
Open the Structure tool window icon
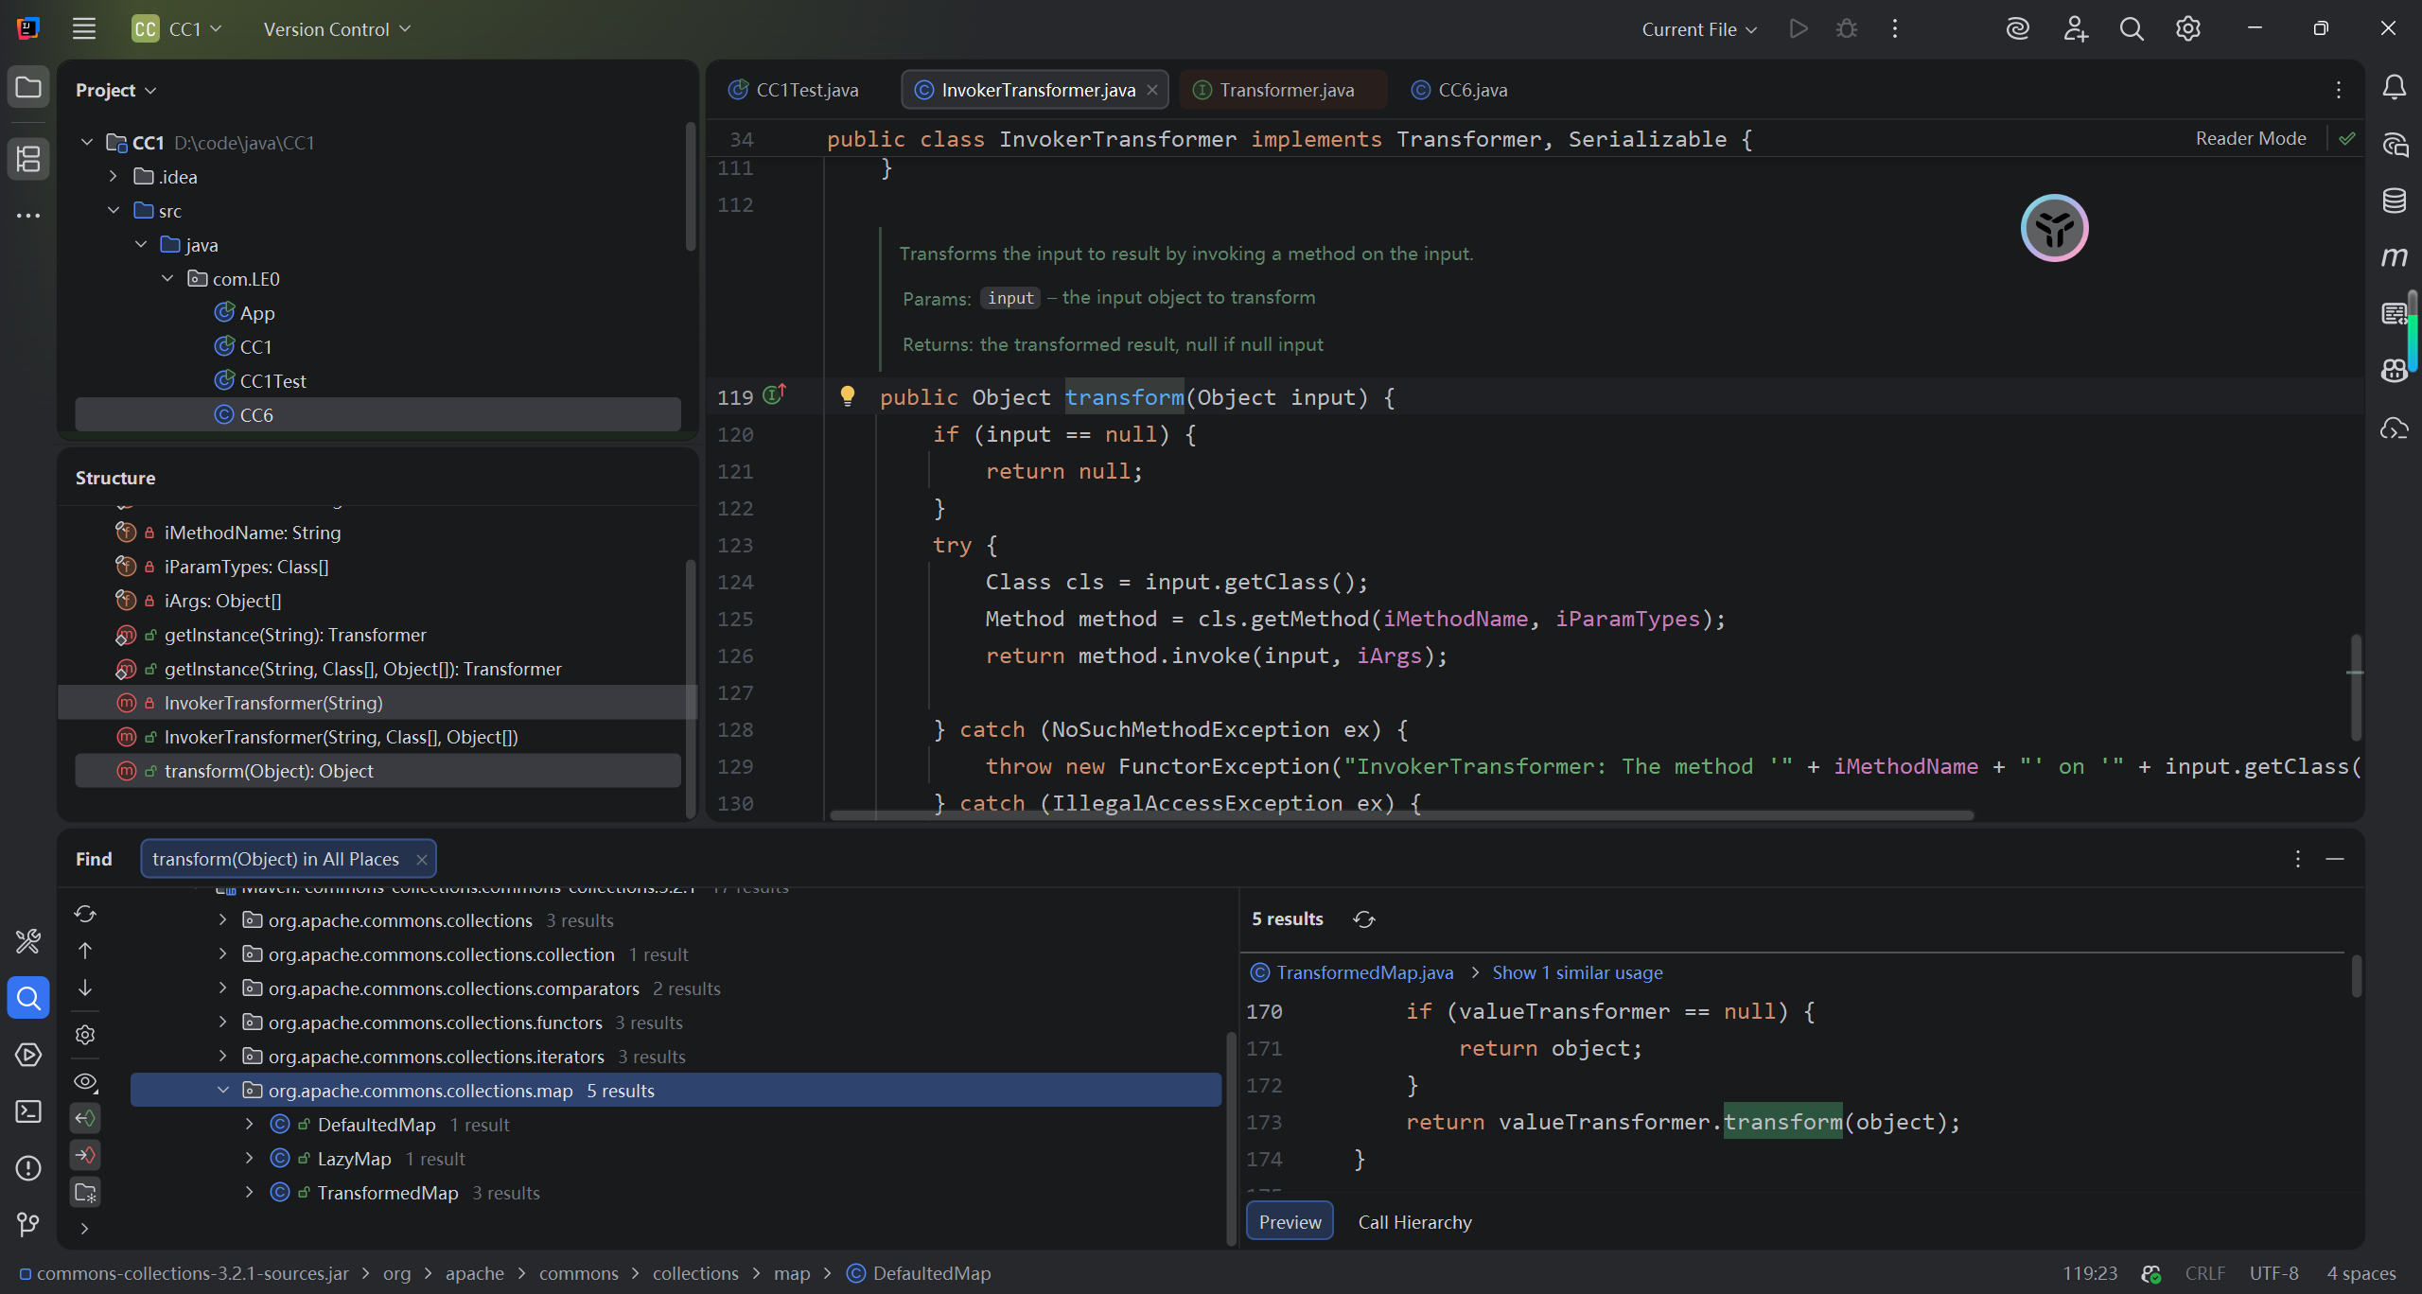[x=28, y=158]
